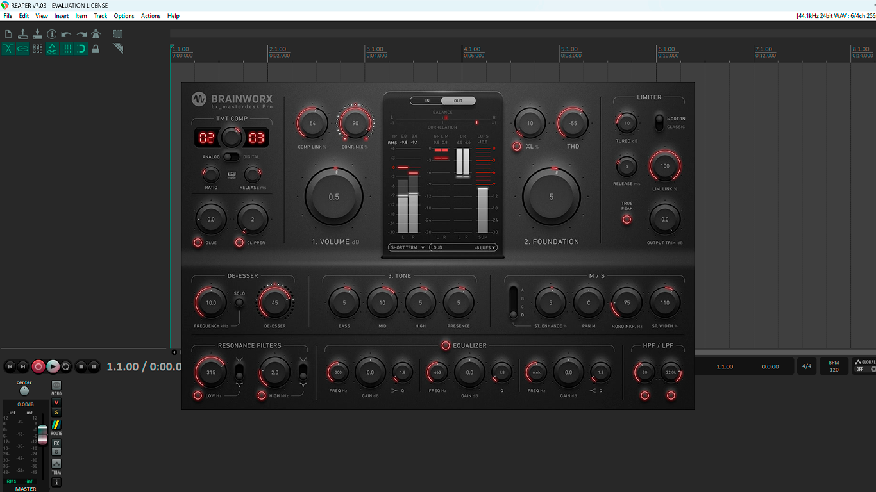
Task: Click the Stop button in transport
Action: click(81, 366)
